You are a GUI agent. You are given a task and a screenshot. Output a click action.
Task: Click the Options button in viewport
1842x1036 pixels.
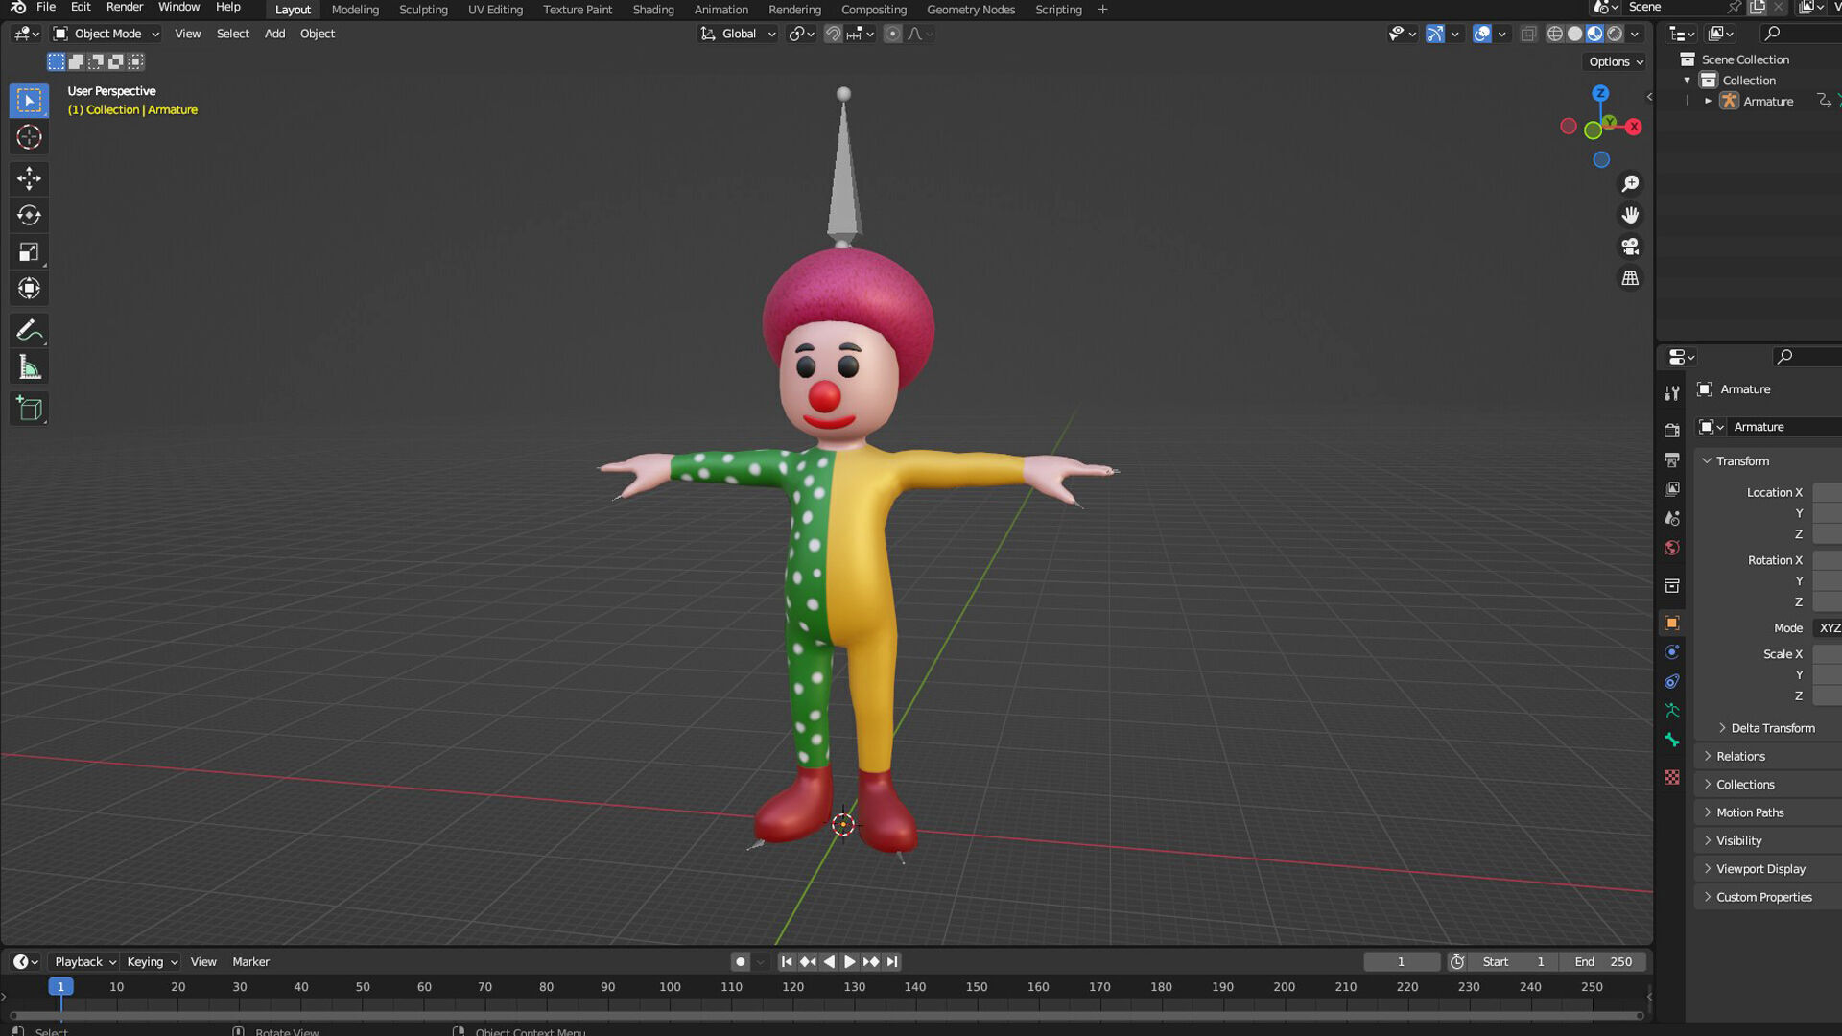[x=1615, y=61]
